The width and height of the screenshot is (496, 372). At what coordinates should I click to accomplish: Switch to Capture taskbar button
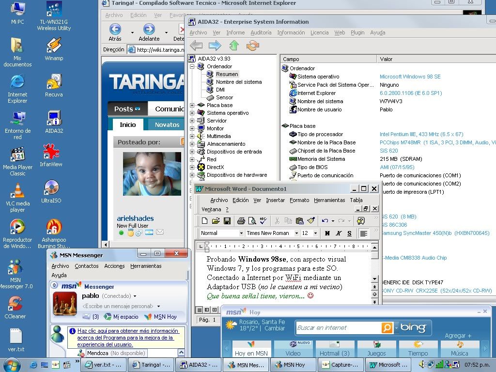pyautogui.click(x=341, y=365)
